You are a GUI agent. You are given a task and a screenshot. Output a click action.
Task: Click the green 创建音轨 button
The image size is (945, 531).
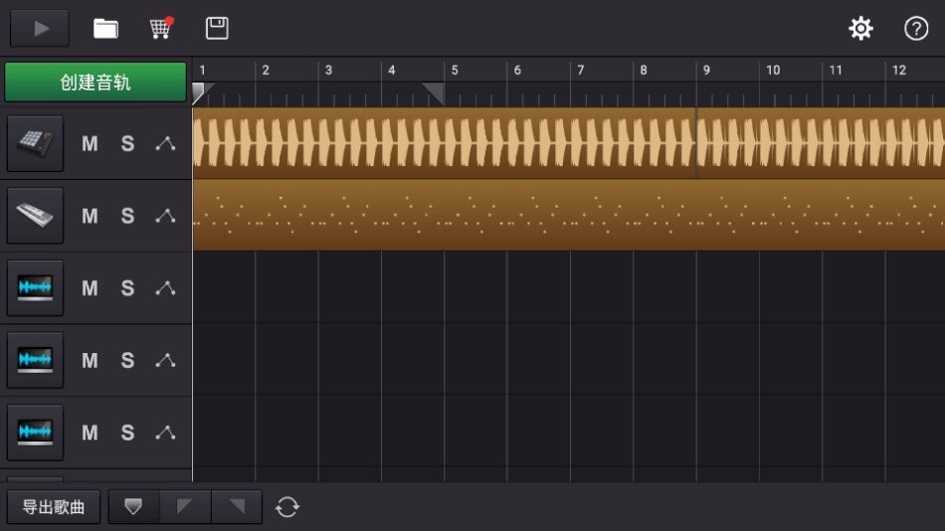[x=95, y=82]
